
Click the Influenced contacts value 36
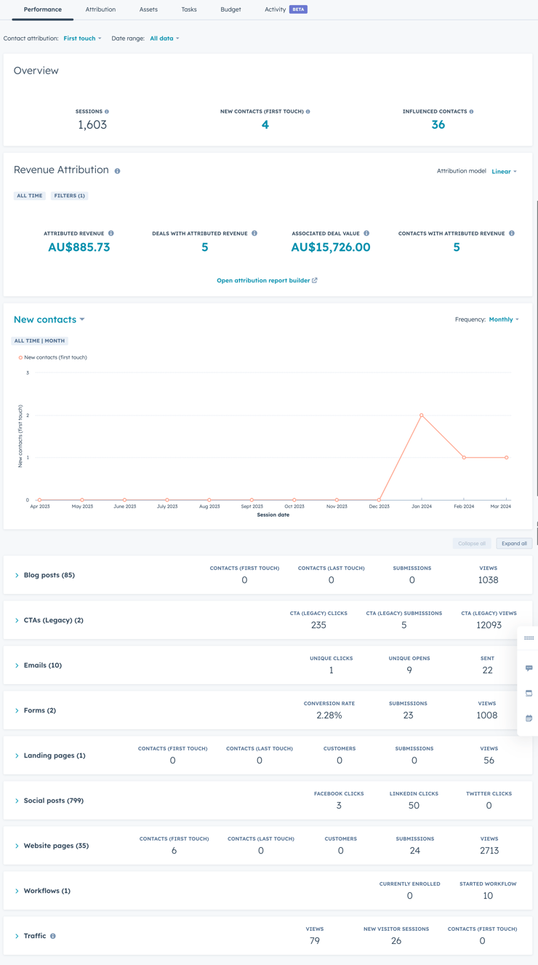438,124
